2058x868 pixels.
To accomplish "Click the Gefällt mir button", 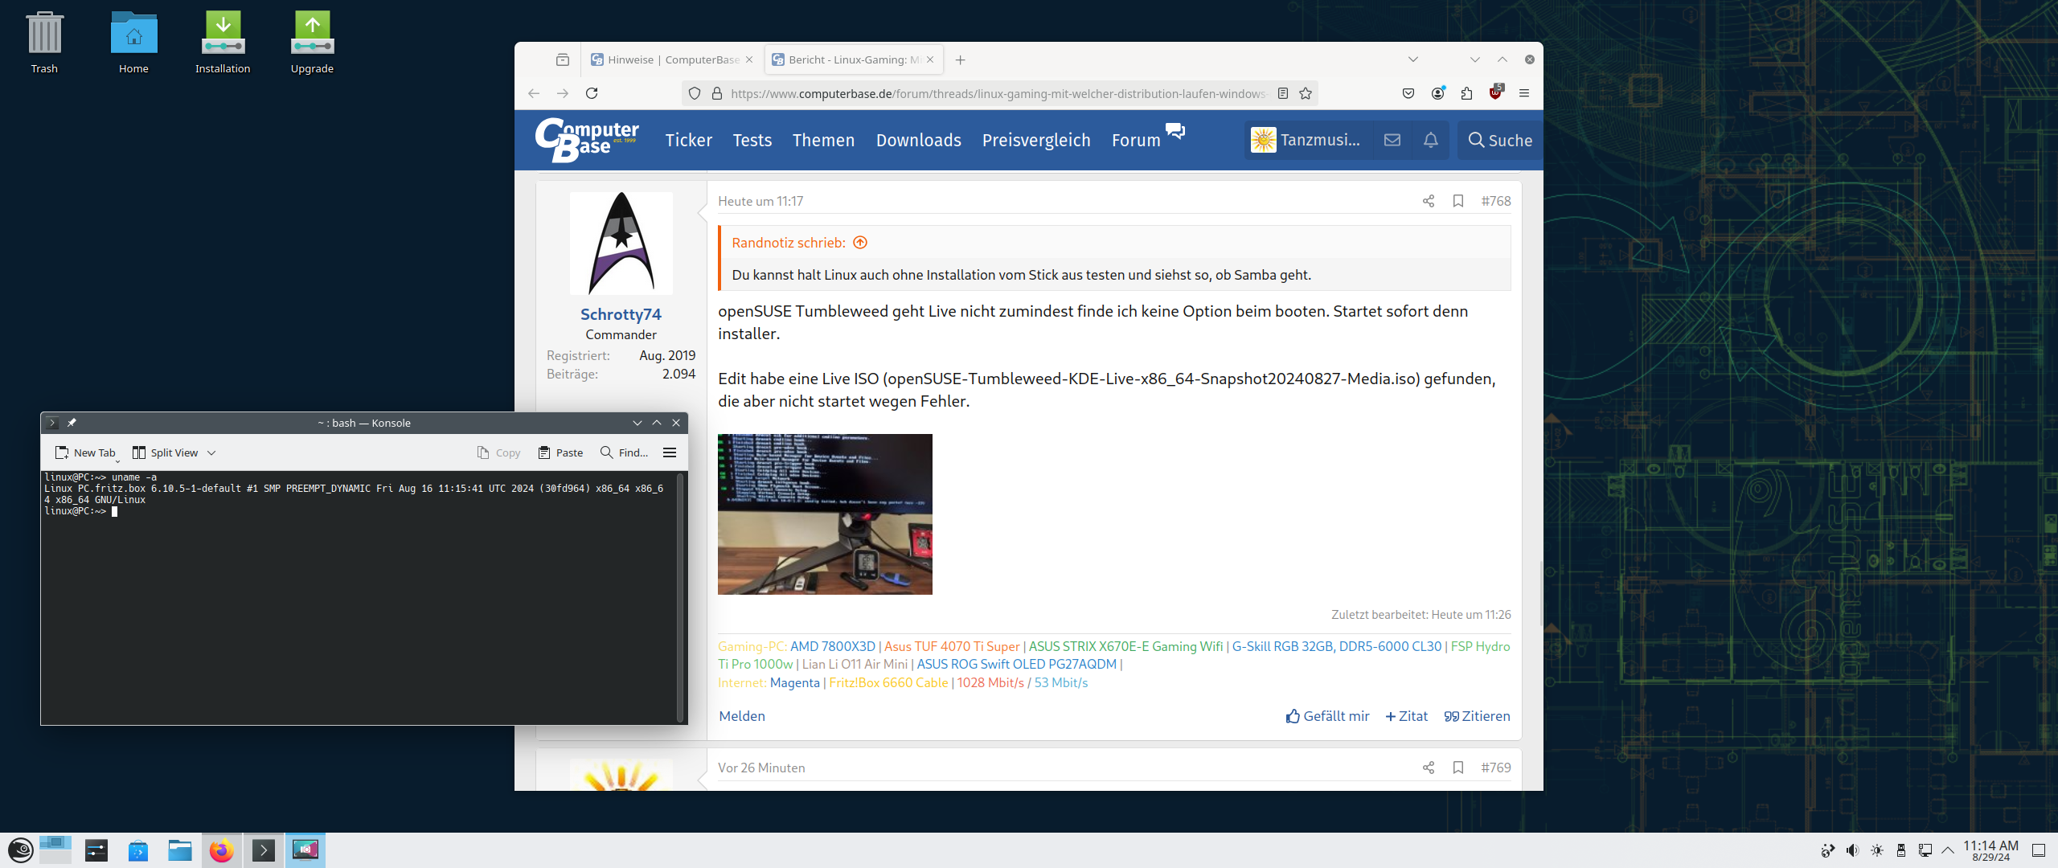I will tap(1327, 716).
